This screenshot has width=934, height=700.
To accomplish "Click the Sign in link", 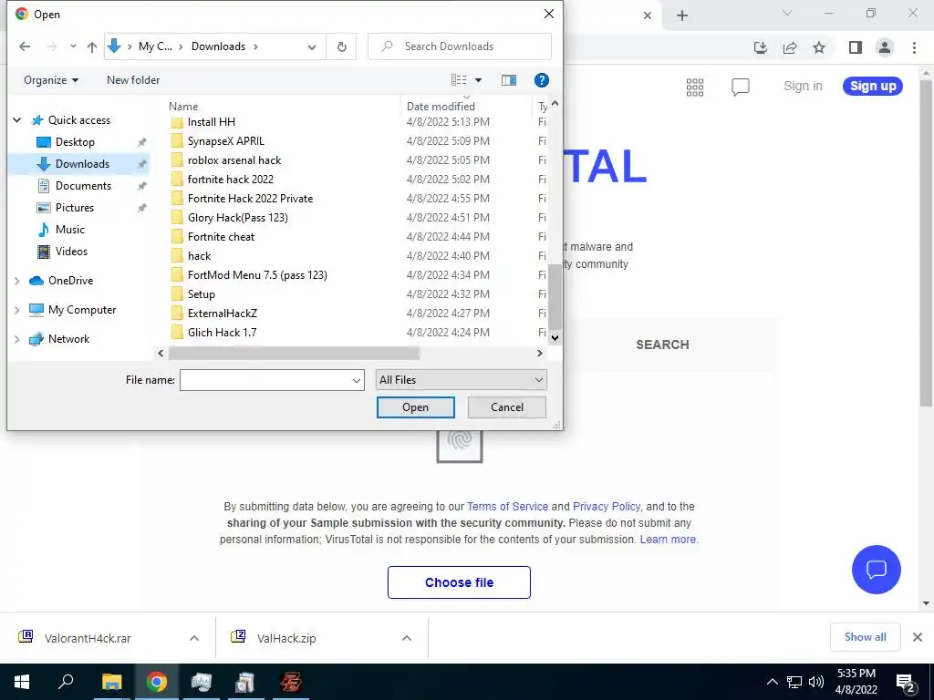I will pyautogui.click(x=803, y=87).
